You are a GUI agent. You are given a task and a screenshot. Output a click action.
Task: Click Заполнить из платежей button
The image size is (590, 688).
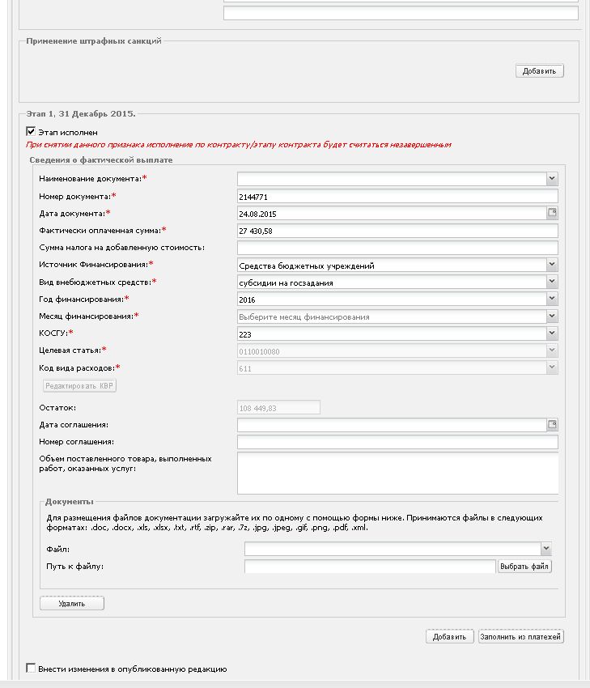coord(520,637)
